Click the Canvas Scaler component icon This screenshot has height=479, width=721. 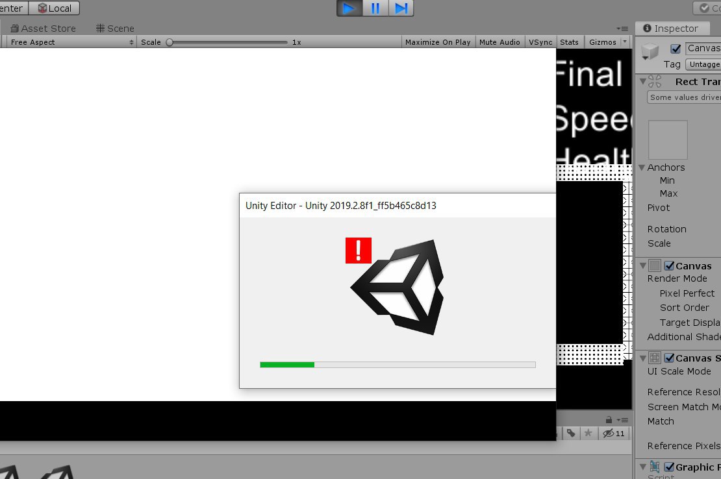[x=655, y=358]
